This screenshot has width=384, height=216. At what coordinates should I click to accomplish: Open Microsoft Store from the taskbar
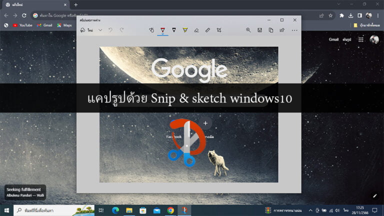[x=143, y=210]
